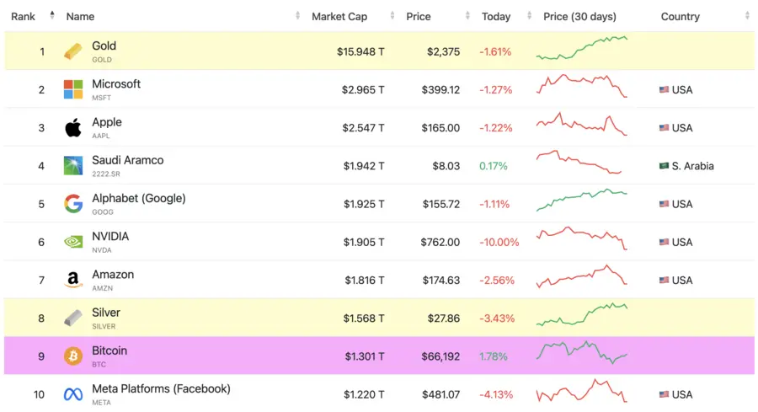Sort table by Price column arrows
The height and width of the screenshot is (412, 758).
click(467, 16)
